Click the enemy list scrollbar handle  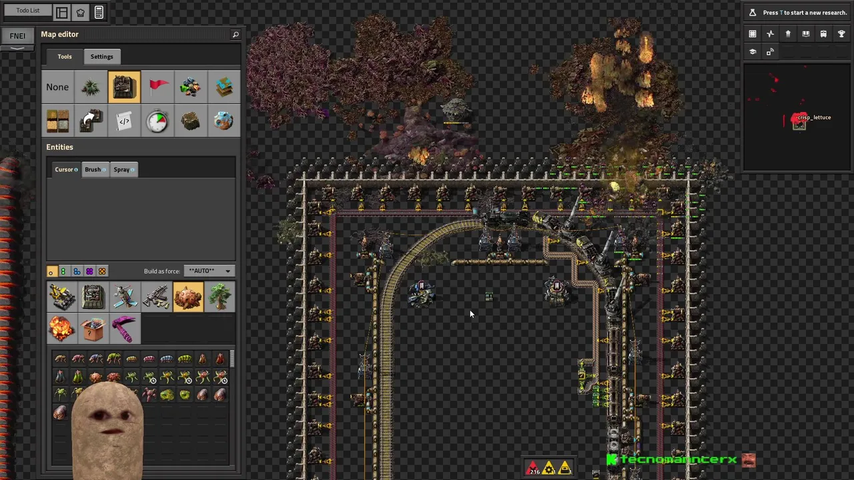(232, 359)
